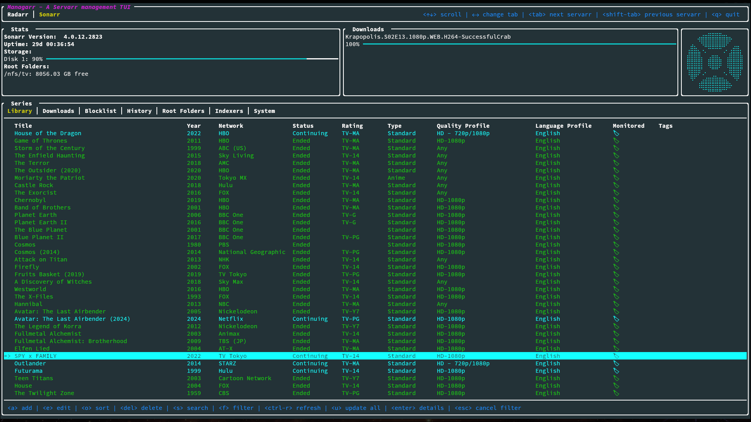Toggle the monitored bookmark for House of the Dragon
Viewport: 751px width, 422px height.
(616, 133)
